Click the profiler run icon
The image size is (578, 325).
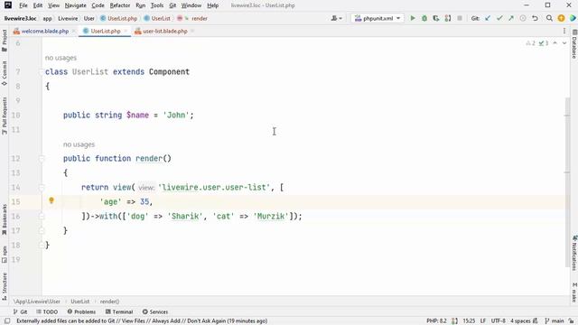click(448, 18)
